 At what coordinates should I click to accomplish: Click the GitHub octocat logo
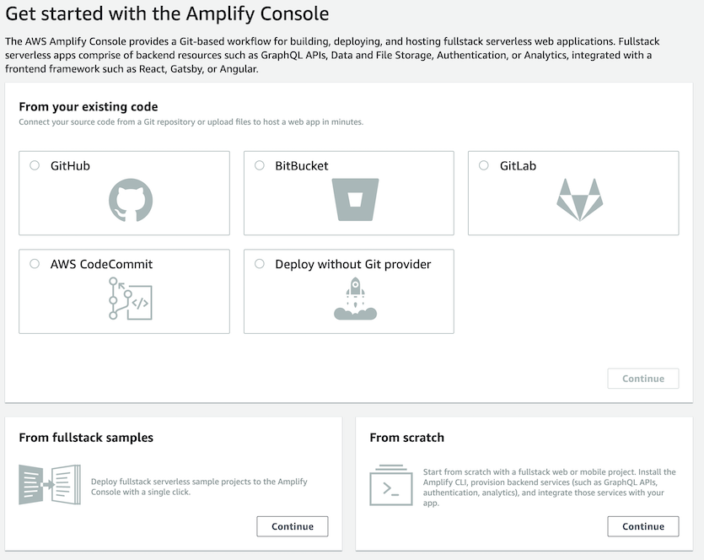tap(131, 200)
